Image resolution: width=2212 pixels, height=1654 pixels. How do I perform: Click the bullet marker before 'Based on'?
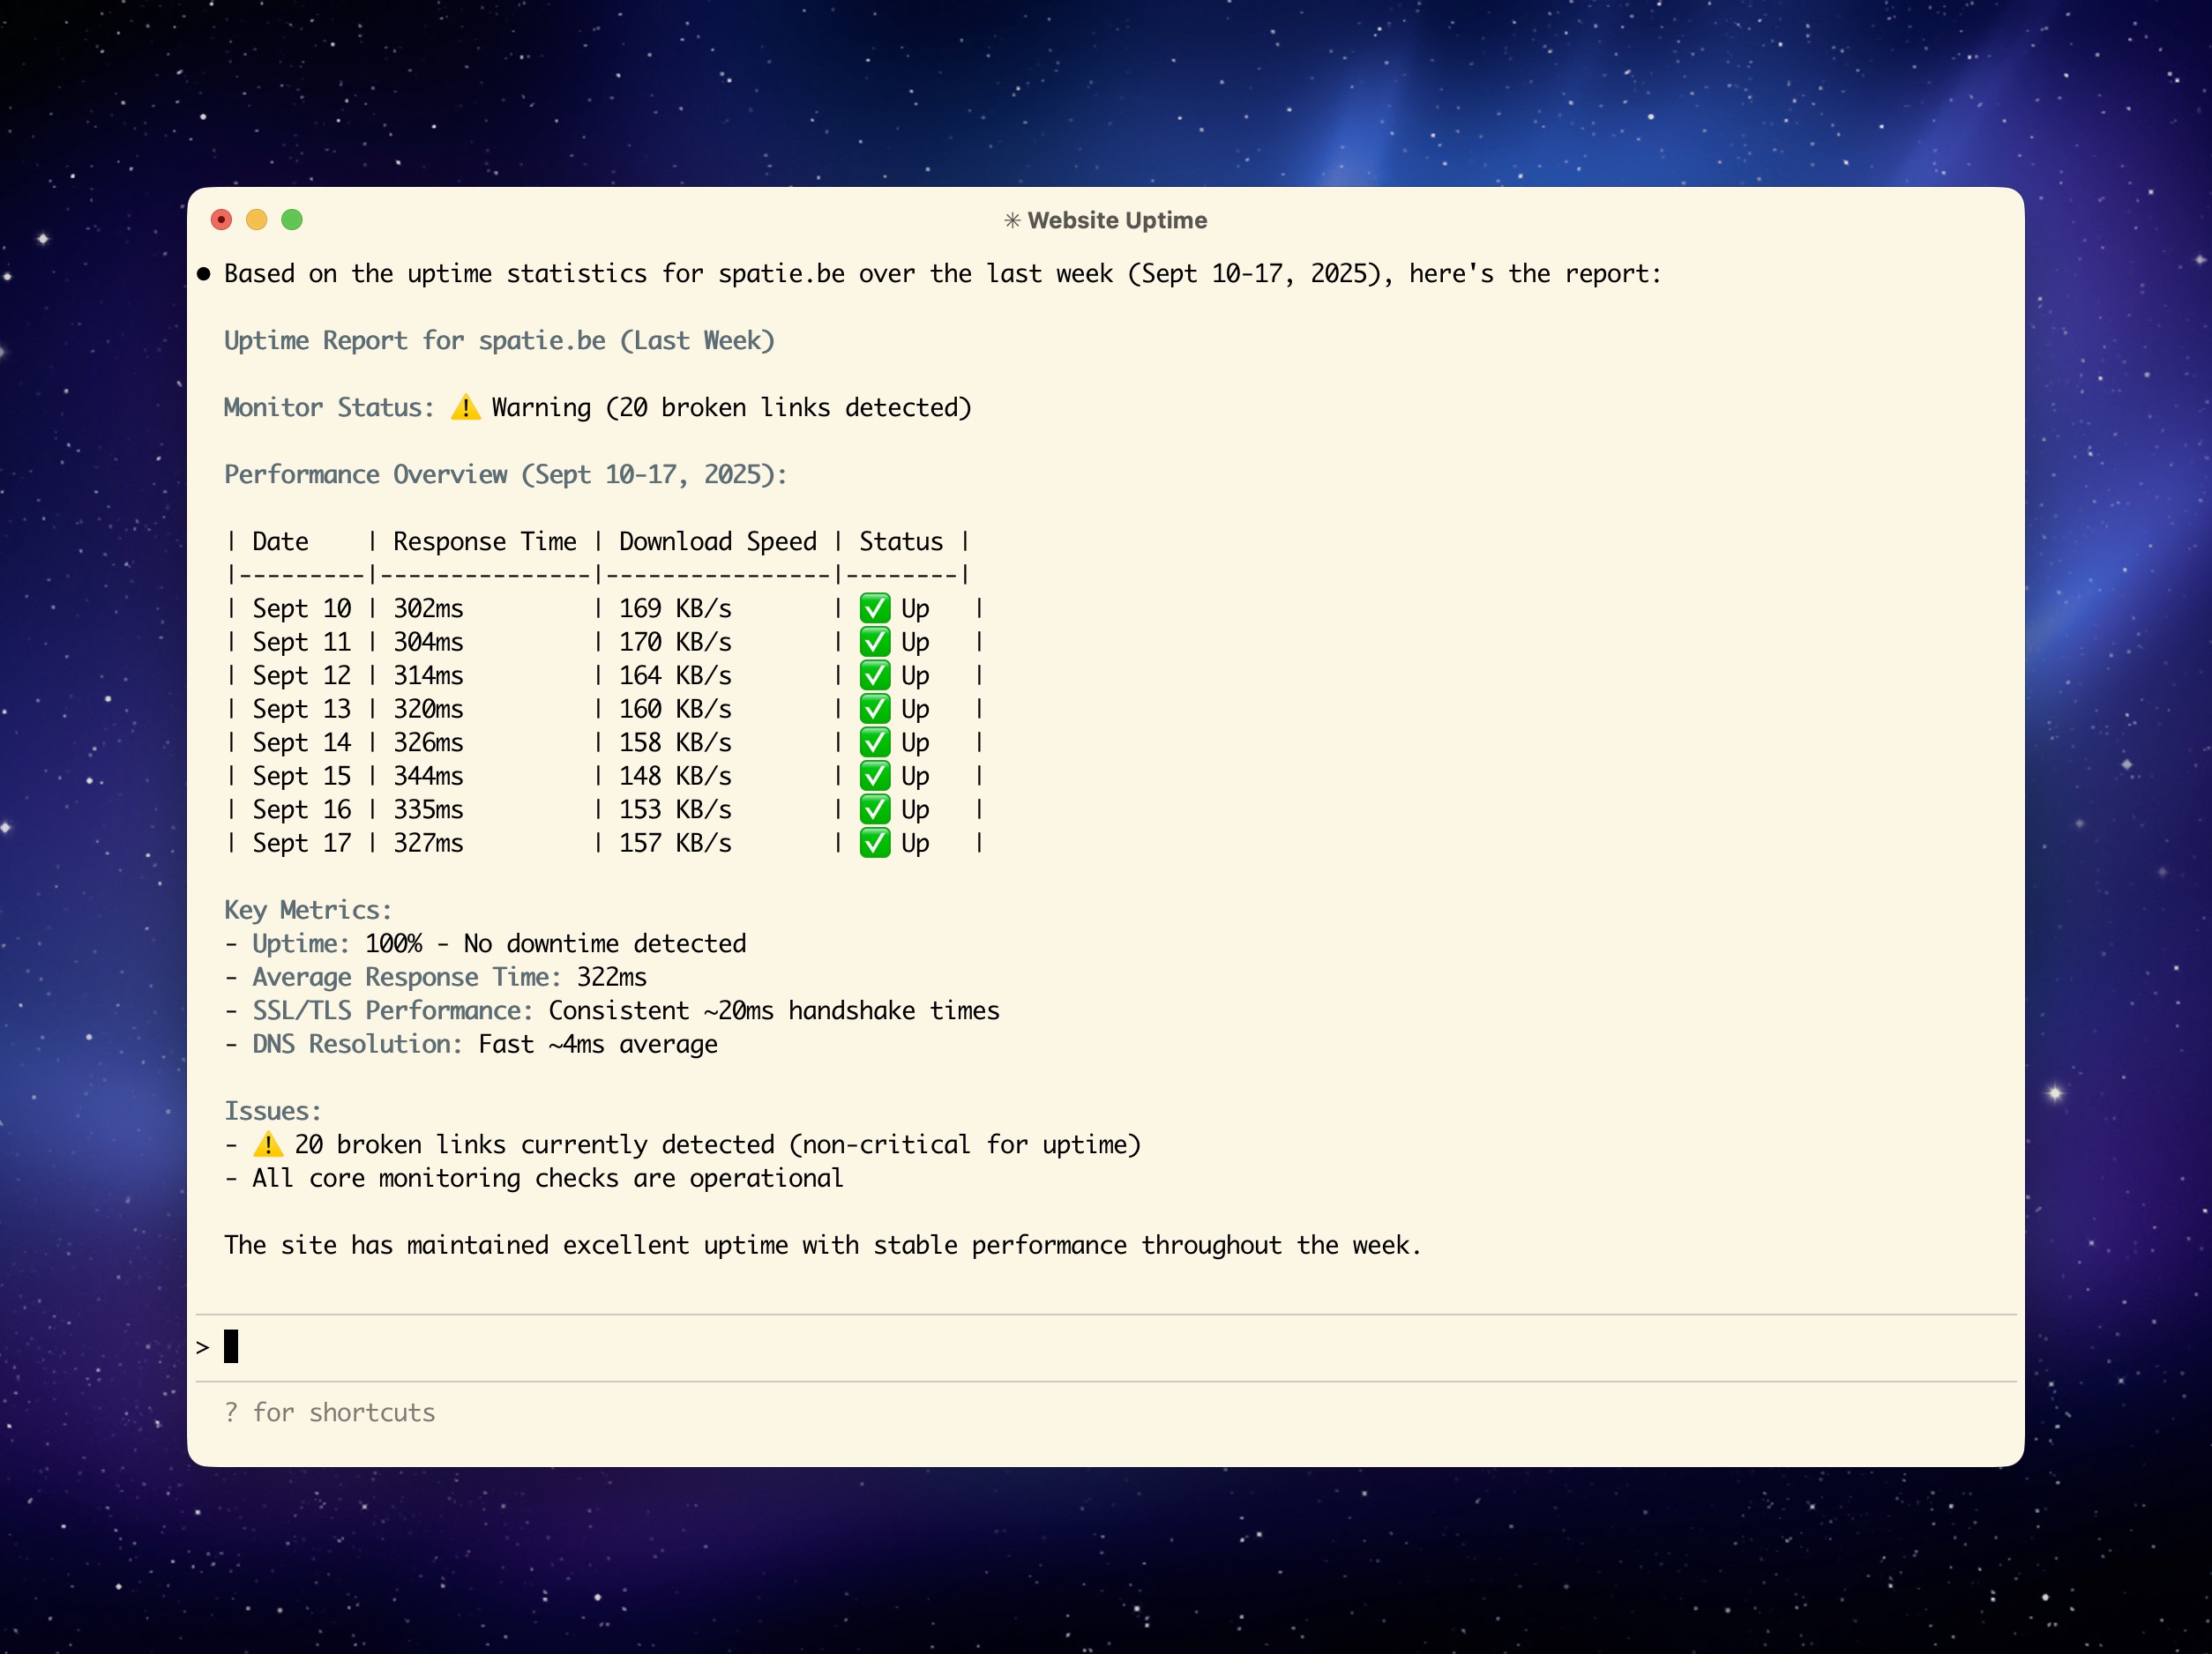pyautogui.click(x=204, y=274)
